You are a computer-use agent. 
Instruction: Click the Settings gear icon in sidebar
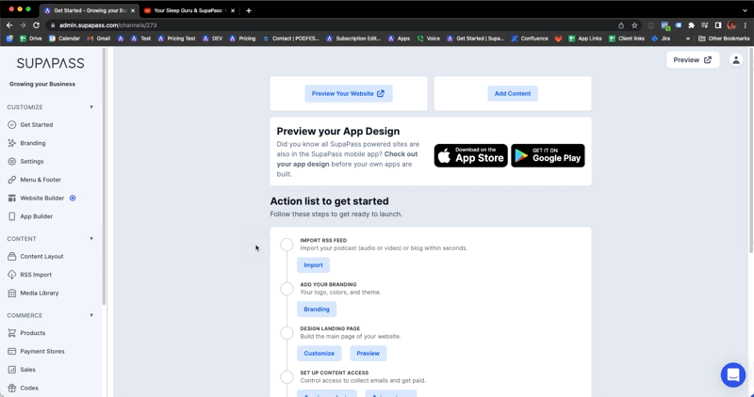point(12,161)
